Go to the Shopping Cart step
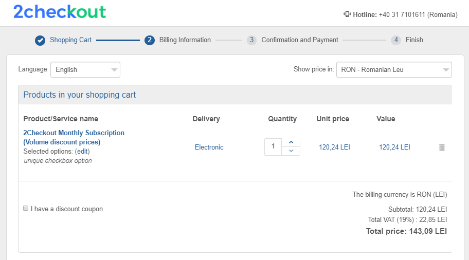 pos(70,40)
